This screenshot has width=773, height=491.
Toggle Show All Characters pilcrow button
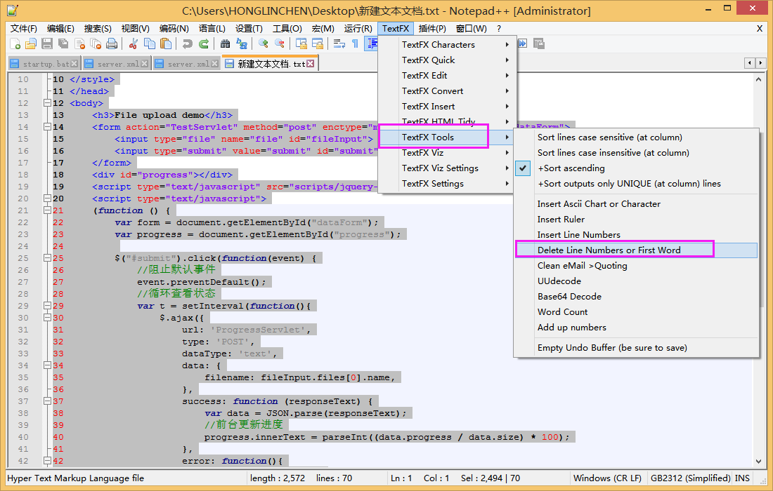click(355, 43)
